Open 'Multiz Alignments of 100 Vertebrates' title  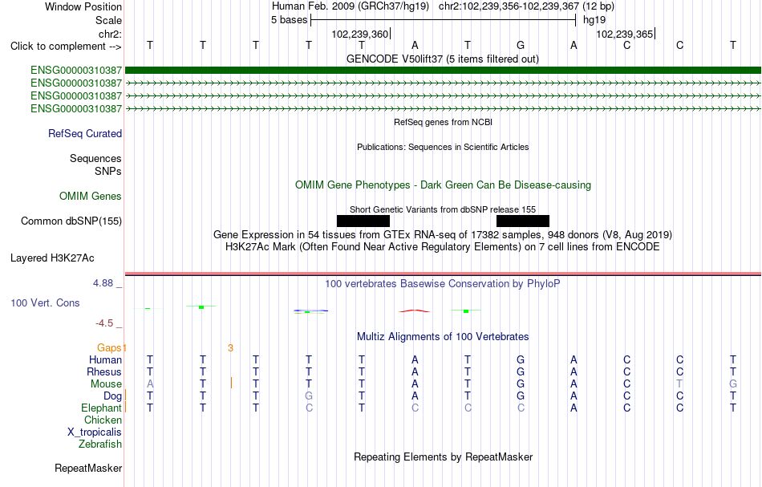pos(443,336)
